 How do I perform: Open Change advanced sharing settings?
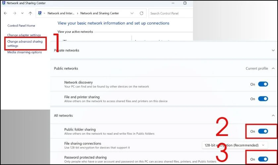(x=25, y=44)
